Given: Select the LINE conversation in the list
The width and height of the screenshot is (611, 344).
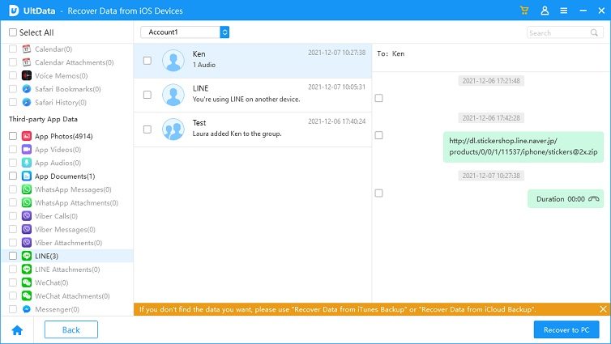Looking at the screenshot, I should tap(251, 95).
